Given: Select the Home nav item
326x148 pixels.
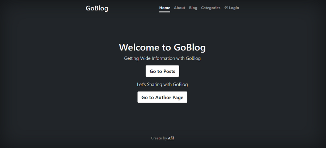Looking at the screenshot, I should pos(165,8).
